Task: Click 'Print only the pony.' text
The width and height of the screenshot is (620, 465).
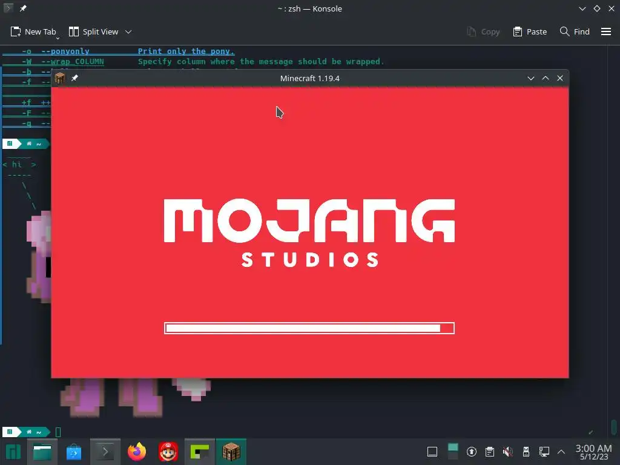Action: click(x=186, y=51)
